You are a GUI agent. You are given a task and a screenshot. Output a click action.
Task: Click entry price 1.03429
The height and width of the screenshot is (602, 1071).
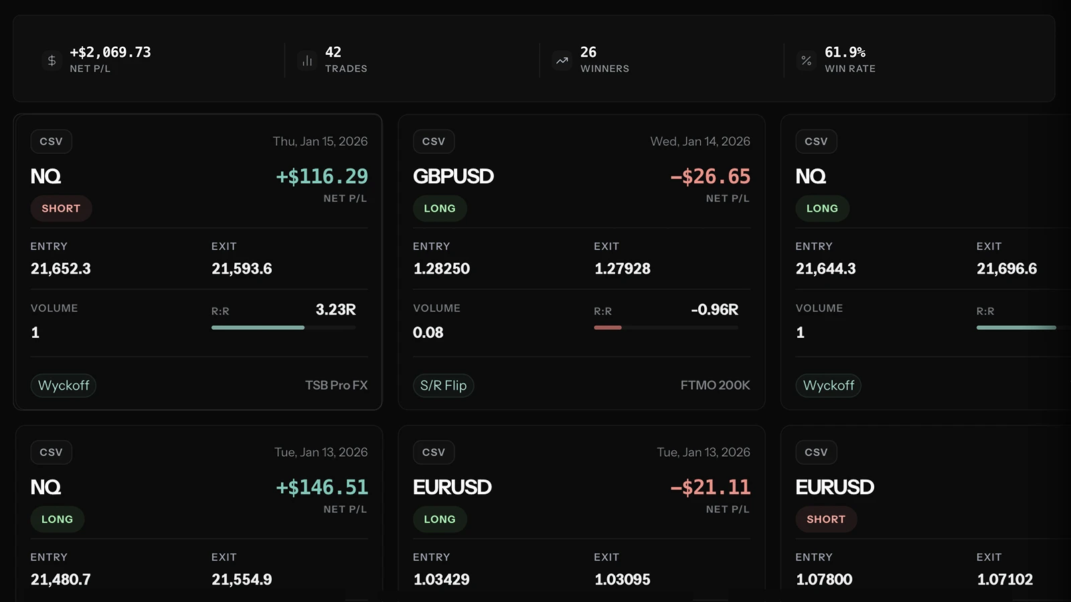442,580
